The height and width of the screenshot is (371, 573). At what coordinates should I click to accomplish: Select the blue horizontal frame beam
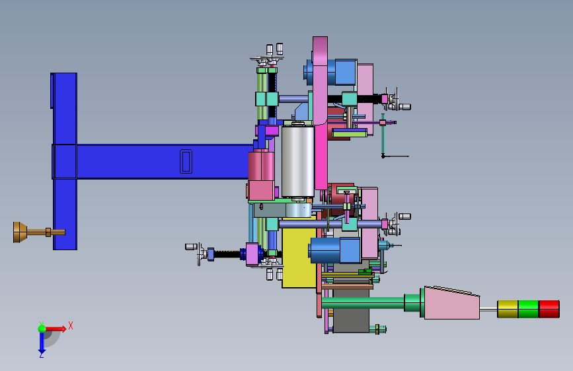click(163, 161)
